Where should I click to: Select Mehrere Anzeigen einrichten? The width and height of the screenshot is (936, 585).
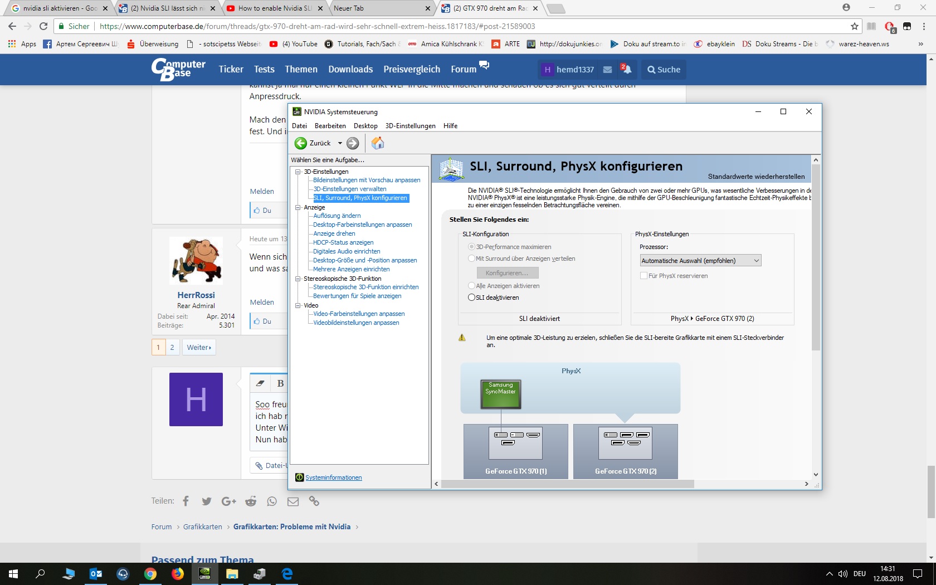(x=351, y=269)
